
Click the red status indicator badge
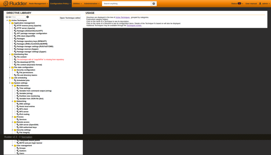239,3
